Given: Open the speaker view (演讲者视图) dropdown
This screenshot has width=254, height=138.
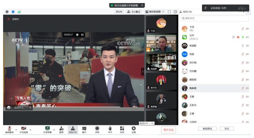Looking at the screenshot, I should 155,12.
